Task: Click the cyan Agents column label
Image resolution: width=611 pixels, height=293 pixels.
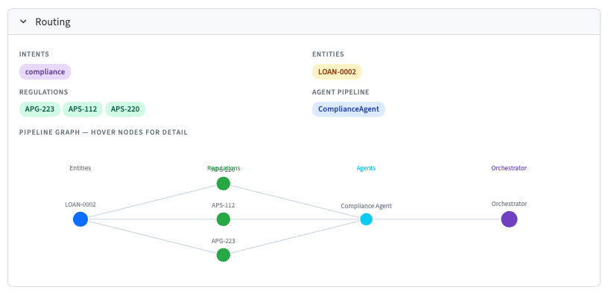Action: [367, 168]
